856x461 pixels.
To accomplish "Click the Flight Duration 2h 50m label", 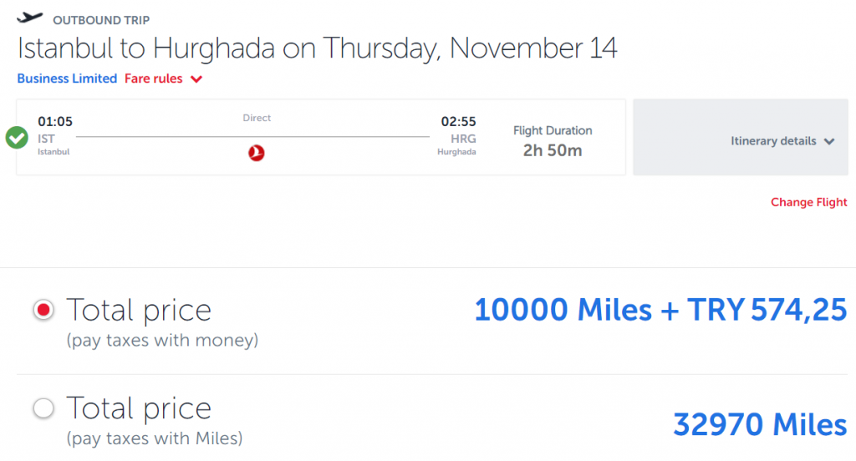I will [x=553, y=141].
